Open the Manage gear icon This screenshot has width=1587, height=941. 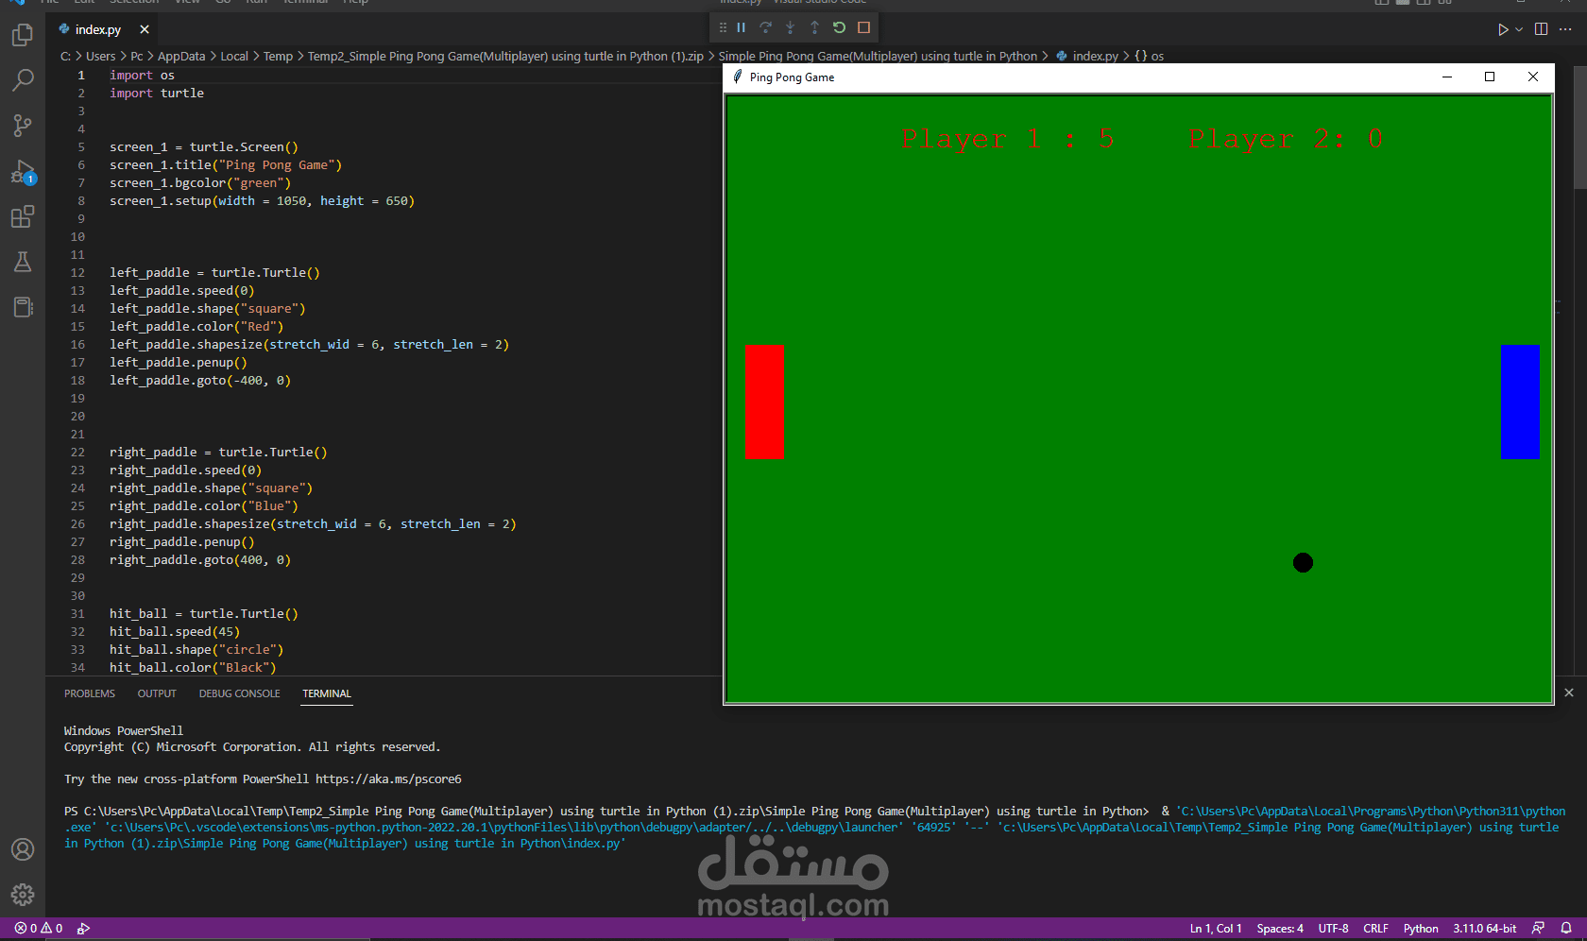click(23, 895)
